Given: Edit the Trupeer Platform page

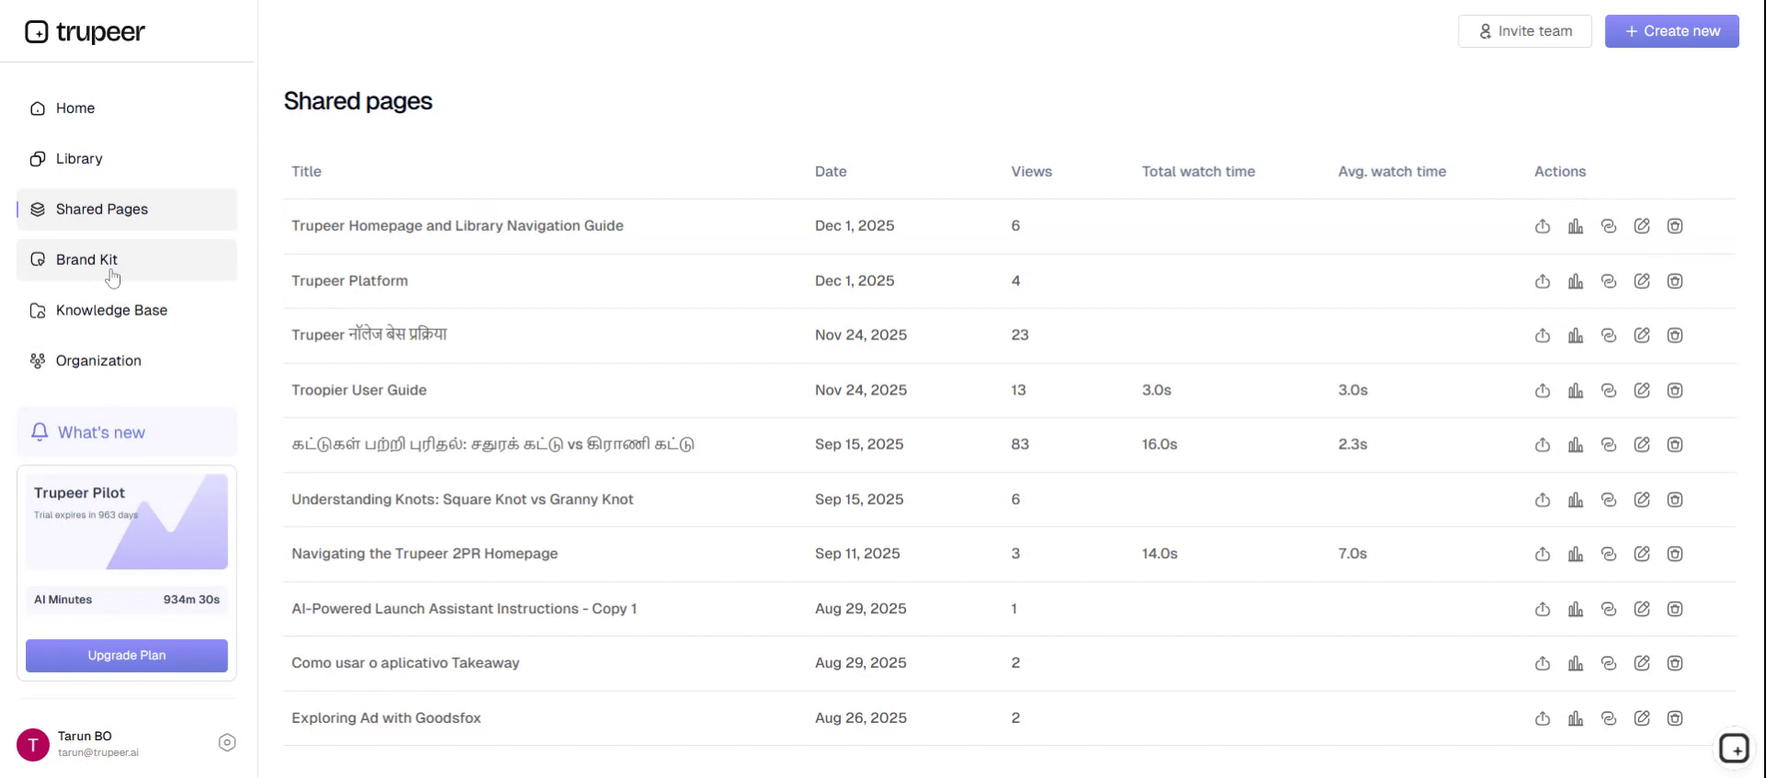Looking at the screenshot, I should [x=1642, y=281].
